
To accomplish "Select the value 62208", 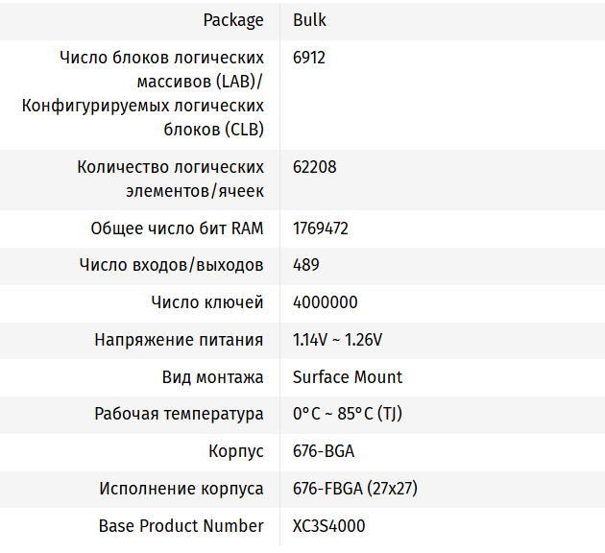I will [314, 167].
